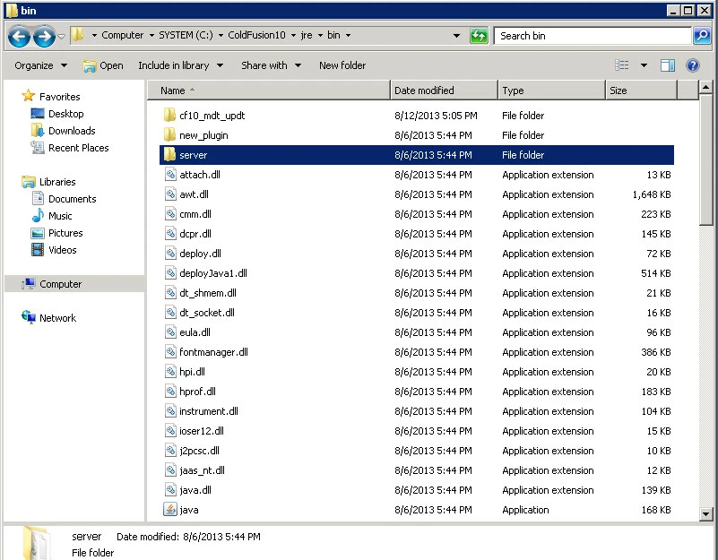Go back with the Back arrow button
Screen dimensions: 718x560
[x=19, y=36]
